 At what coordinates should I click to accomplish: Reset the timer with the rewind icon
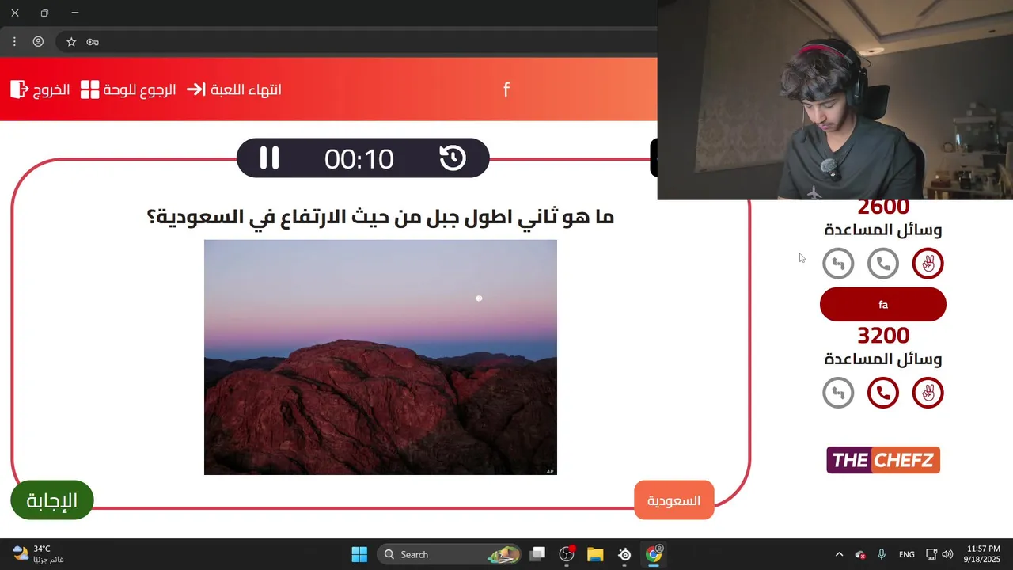point(453,158)
